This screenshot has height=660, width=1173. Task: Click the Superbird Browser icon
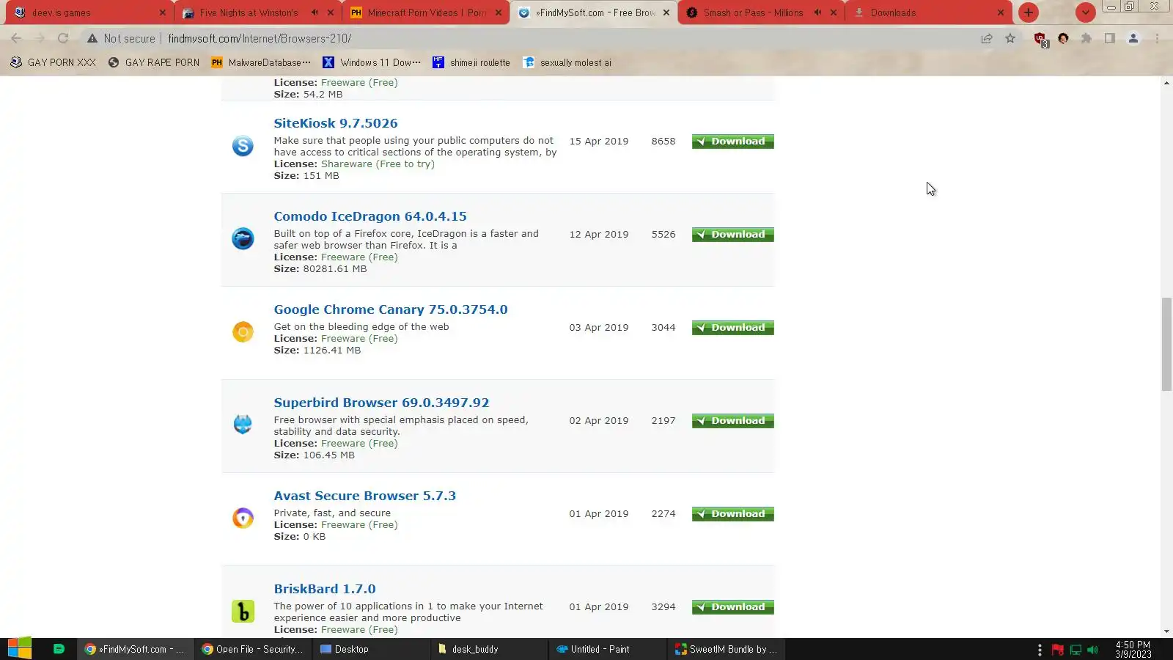click(x=243, y=424)
